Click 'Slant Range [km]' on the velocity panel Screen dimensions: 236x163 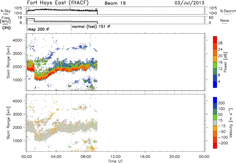[8, 123]
